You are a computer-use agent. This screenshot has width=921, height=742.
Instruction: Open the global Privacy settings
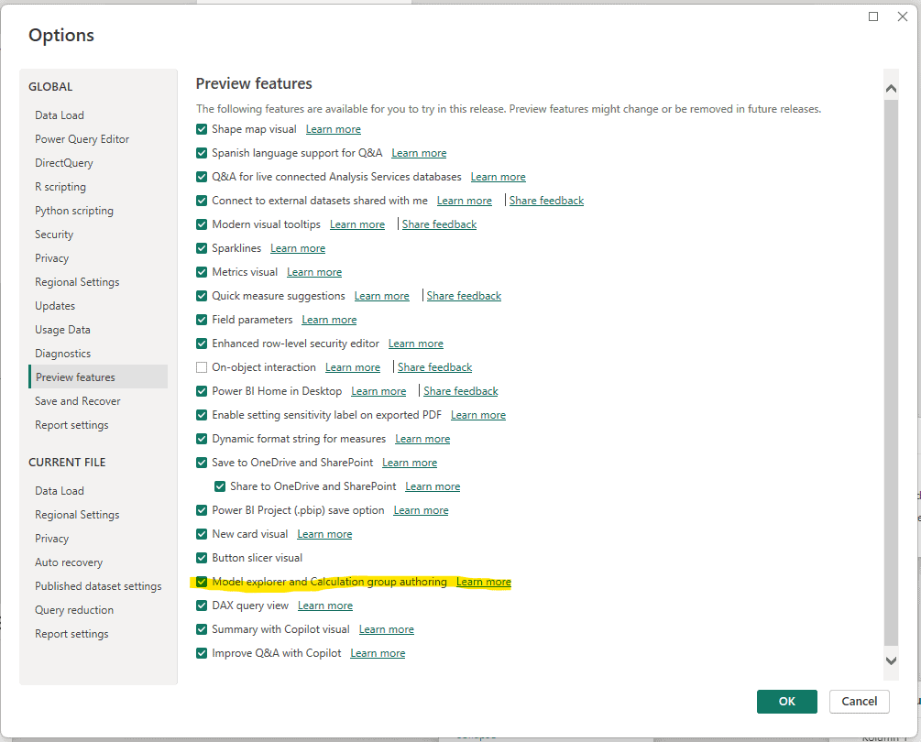pos(51,258)
